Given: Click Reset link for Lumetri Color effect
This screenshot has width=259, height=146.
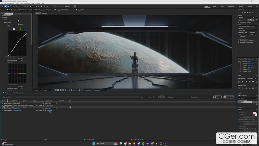Looking at the screenshot, I should point(19,14).
